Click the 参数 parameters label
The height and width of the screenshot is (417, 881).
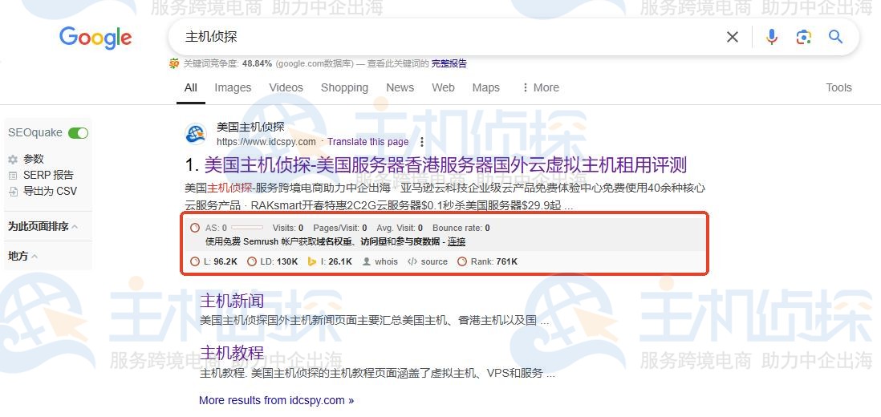tap(34, 160)
